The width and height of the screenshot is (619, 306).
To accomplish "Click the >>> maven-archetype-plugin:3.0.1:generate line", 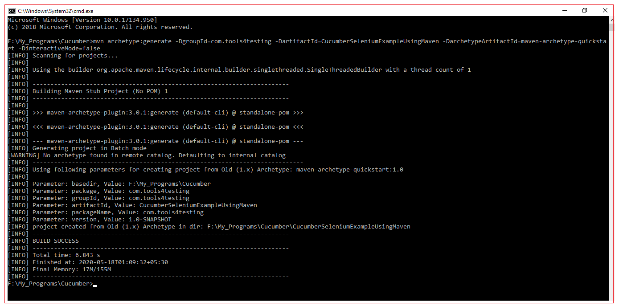I will (156, 113).
